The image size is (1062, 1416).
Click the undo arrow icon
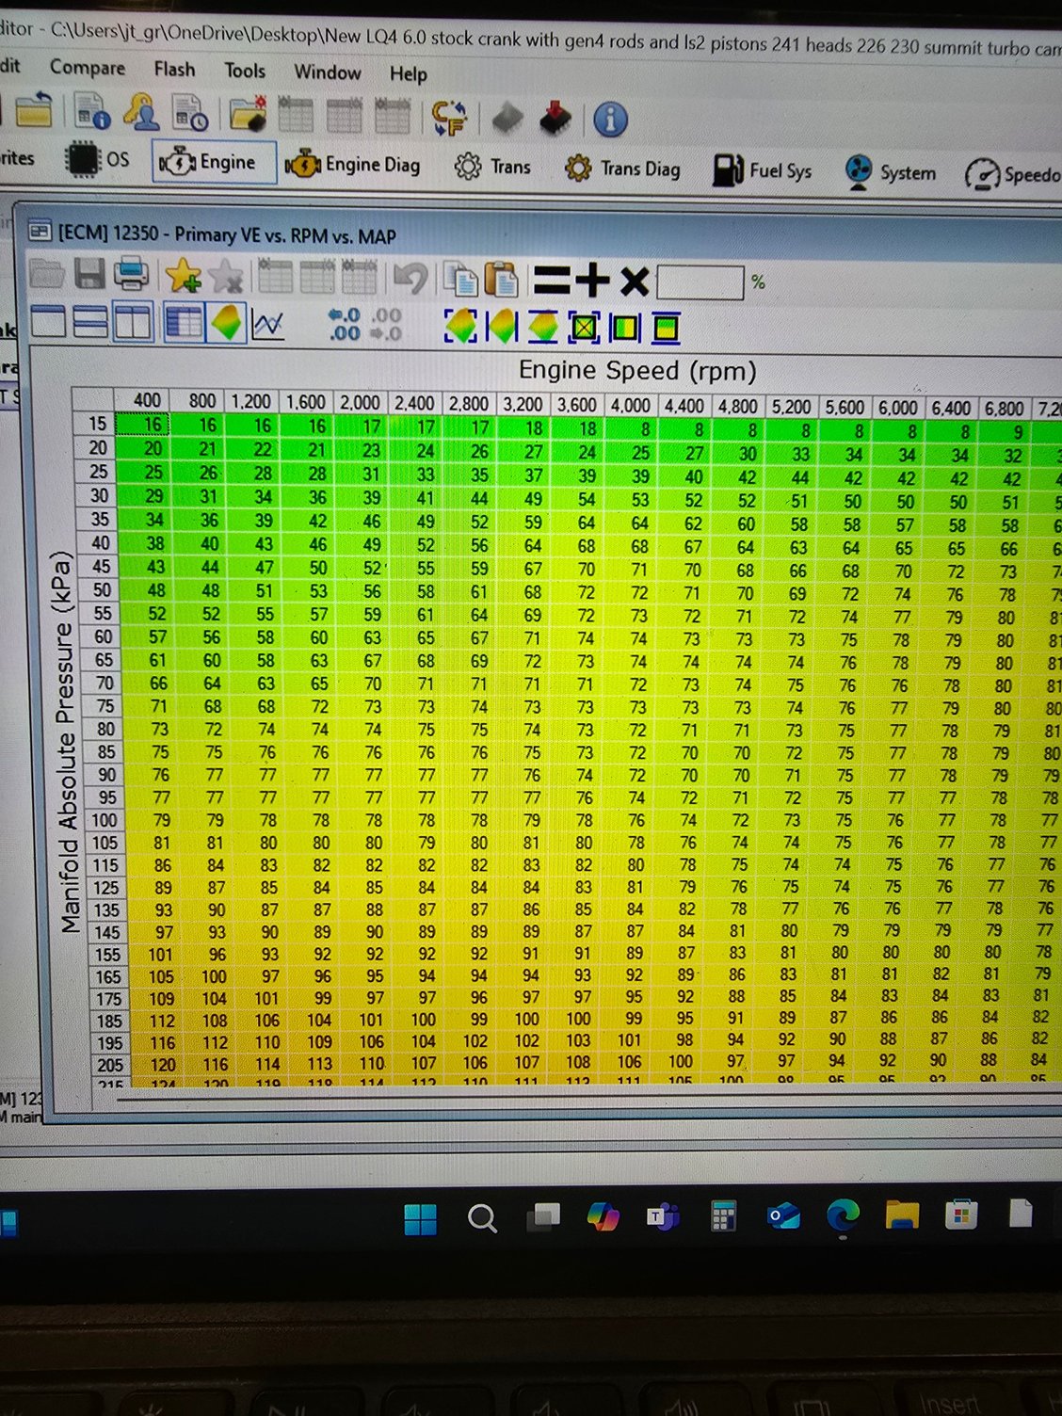[x=410, y=279]
